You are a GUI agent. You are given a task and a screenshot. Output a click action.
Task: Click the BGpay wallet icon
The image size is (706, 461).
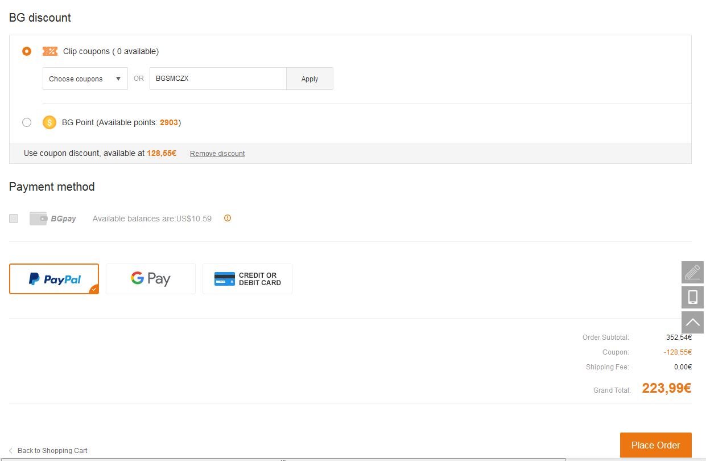point(38,219)
